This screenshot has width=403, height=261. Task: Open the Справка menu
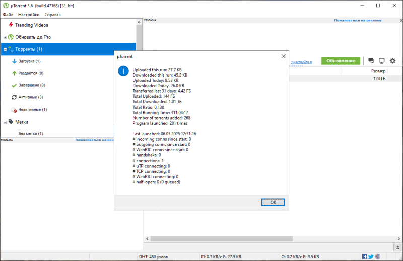pos(52,15)
